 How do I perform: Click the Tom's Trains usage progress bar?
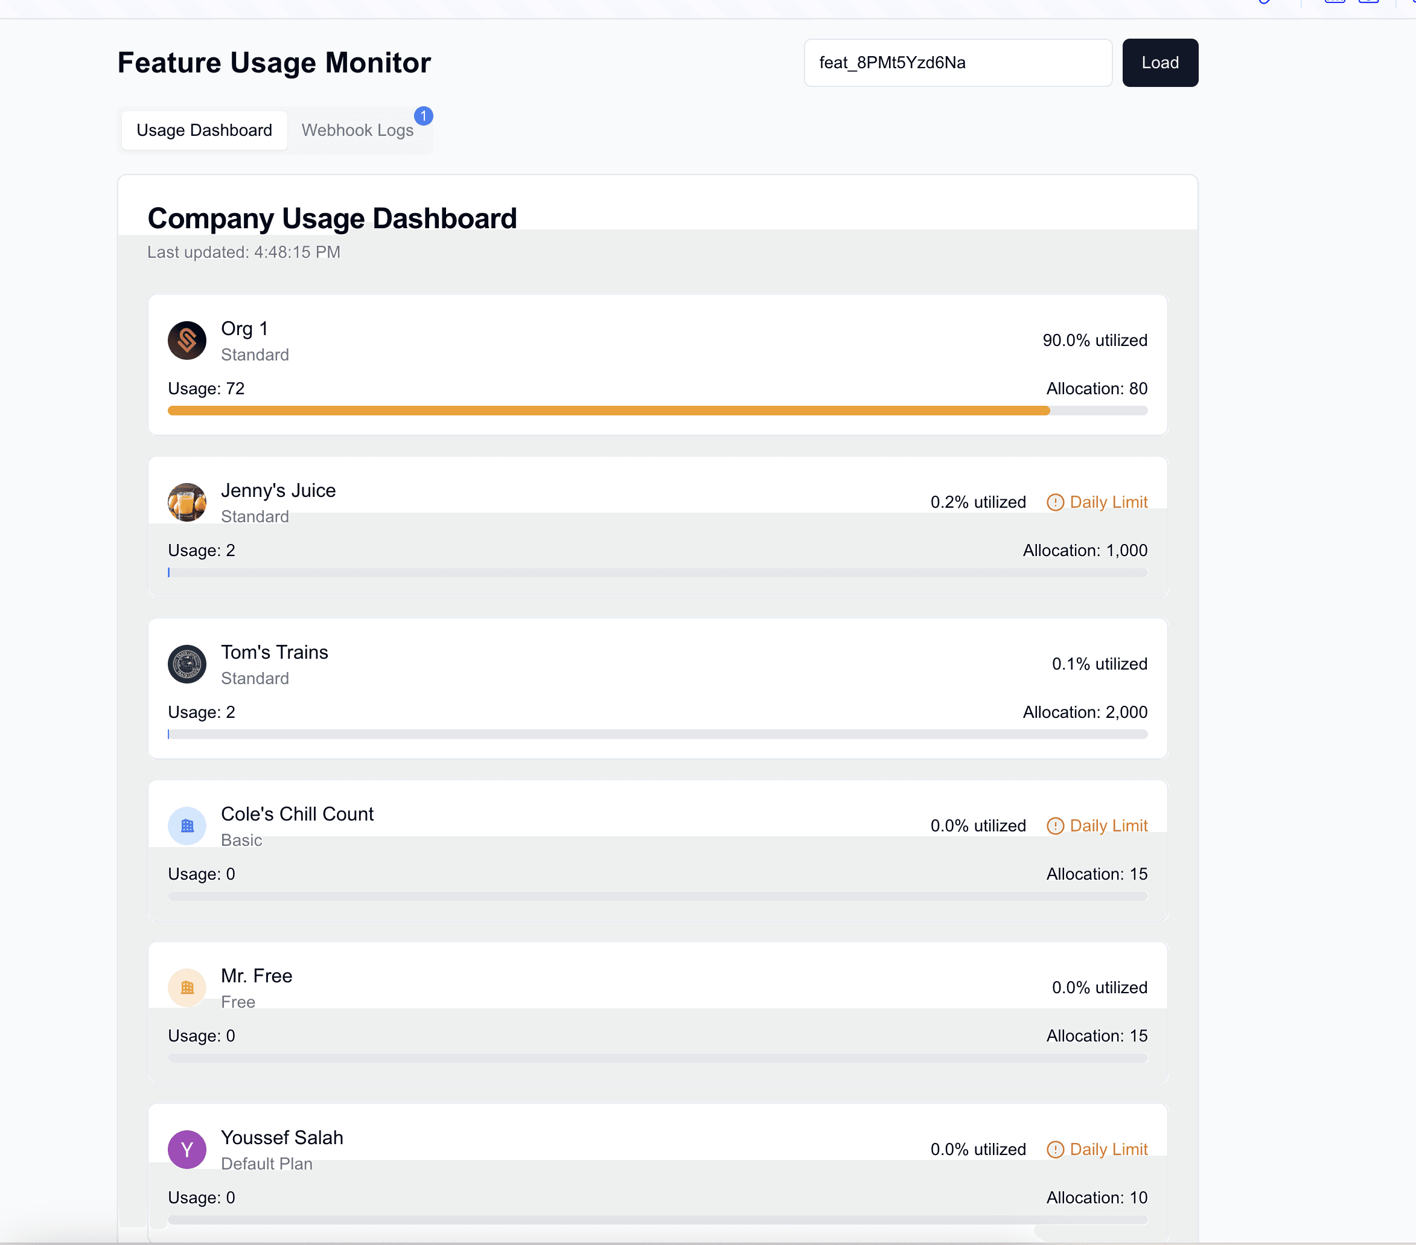coord(657,734)
